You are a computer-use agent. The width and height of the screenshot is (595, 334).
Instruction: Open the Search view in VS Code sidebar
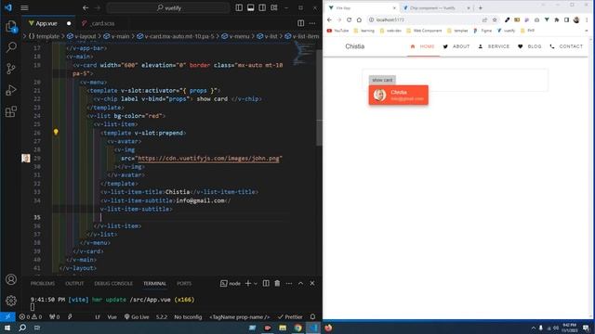[11, 47]
